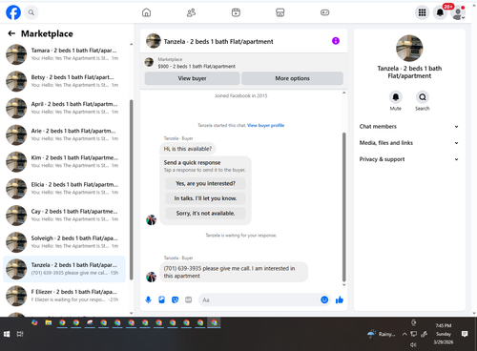The height and width of the screenshot is (351, 477).
Task: Open the Facebook search magnifier icon
Action: [31, 12]
